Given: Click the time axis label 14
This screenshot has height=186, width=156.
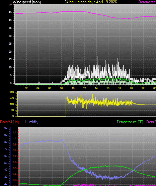Looking at the screenshot, I should click(x=96, y=88).
